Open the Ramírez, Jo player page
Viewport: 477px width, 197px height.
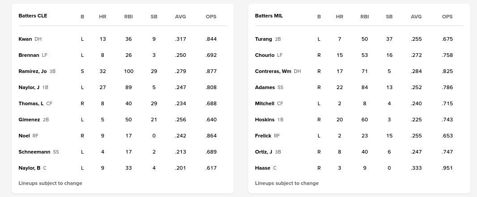tap(33, 71)
